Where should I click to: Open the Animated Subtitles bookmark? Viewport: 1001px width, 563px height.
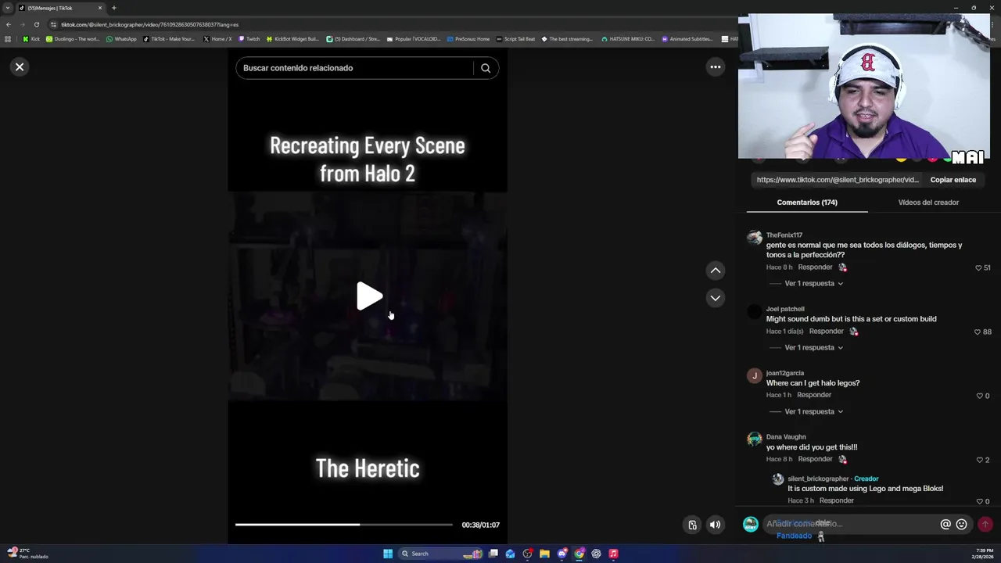tap(687, 39)
